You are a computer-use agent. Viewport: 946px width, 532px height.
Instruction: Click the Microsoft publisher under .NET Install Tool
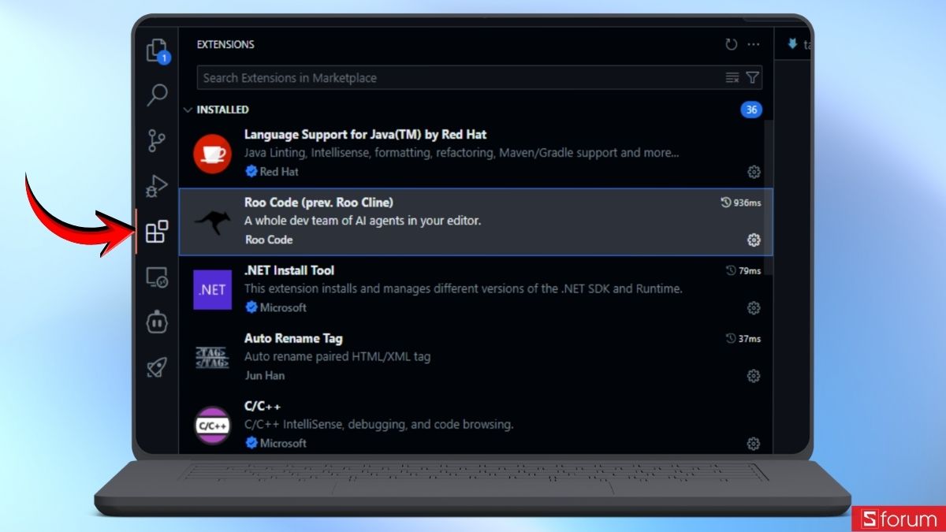(283, 307)
